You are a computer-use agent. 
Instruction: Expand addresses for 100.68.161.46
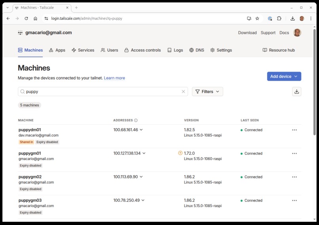coord(141,130)
